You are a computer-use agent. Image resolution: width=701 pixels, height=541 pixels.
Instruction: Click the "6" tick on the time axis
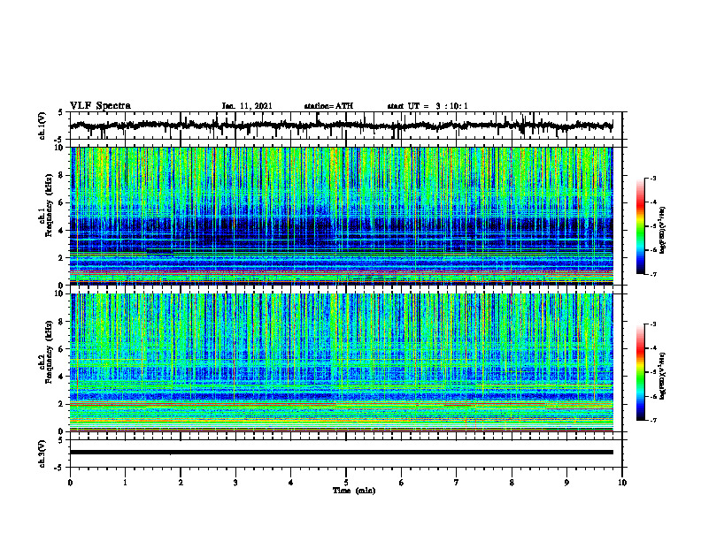point(402,483)
